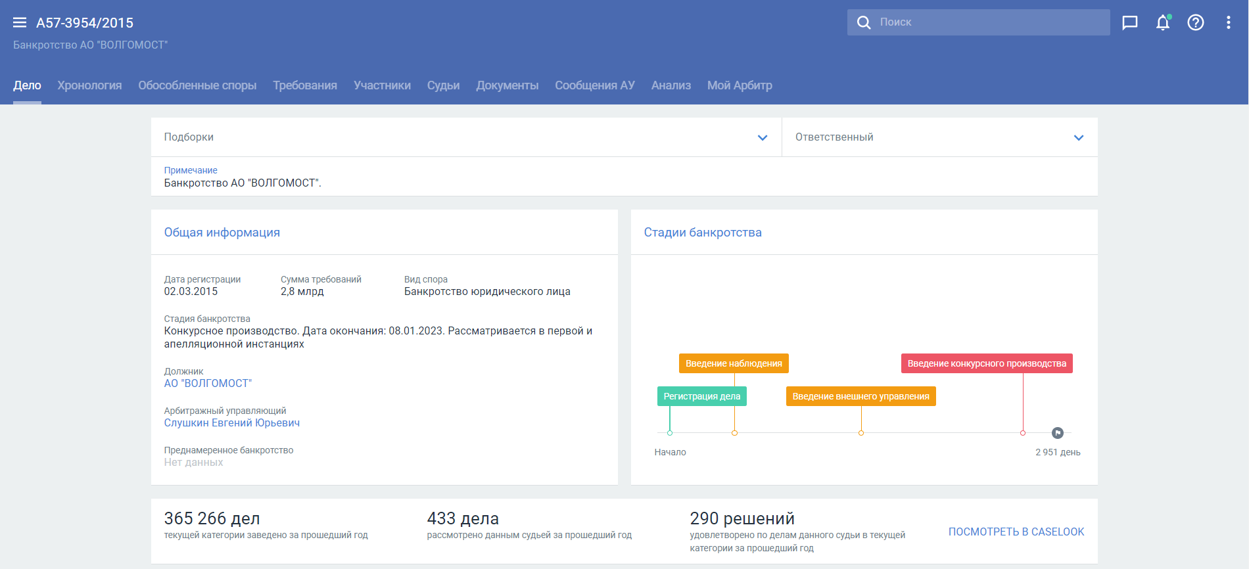Click the flag end marker on timeline

coord(1058,433)
